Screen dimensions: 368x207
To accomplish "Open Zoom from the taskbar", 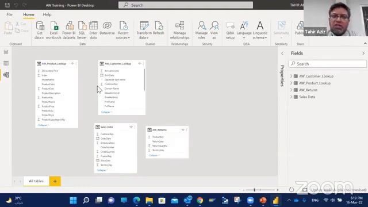I will click(x=251, y=200).
